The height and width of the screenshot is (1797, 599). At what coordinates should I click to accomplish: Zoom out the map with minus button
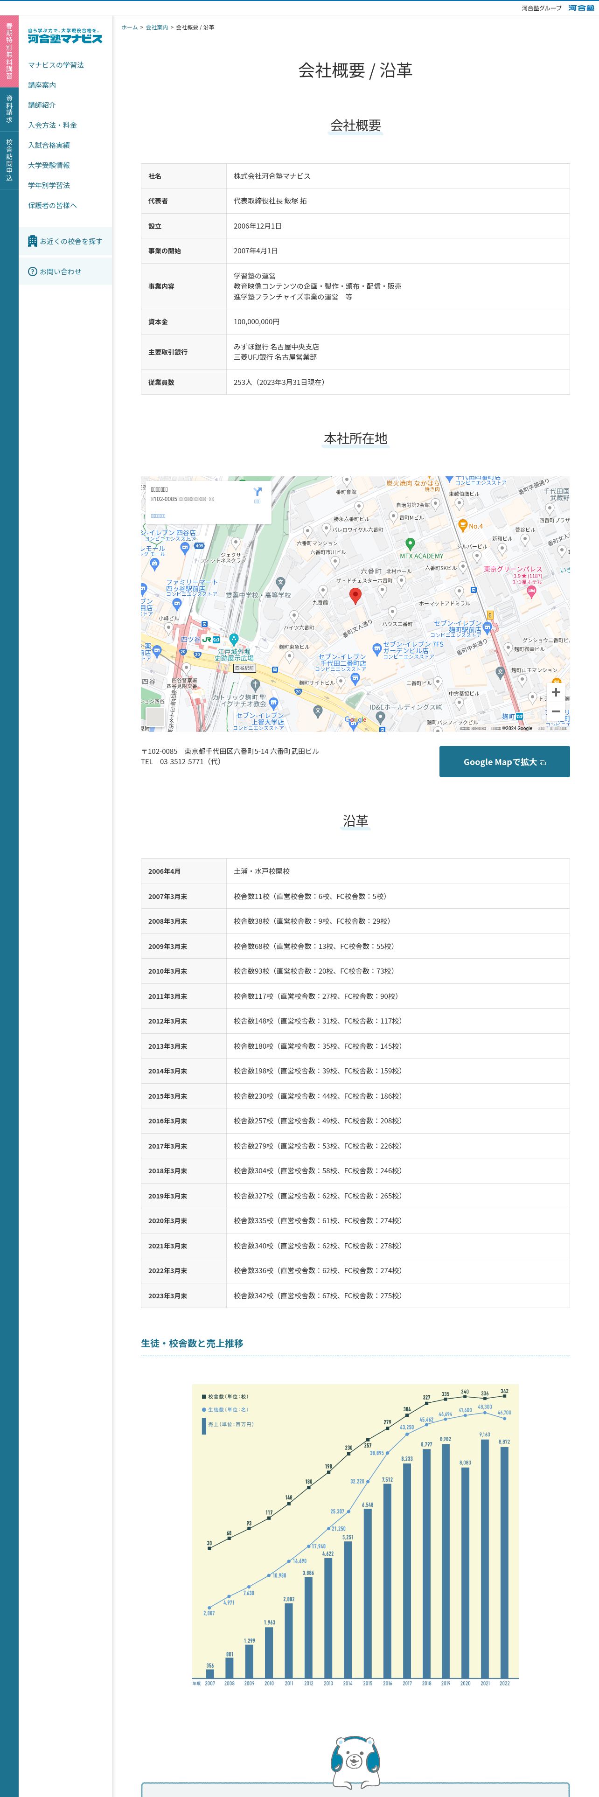pyautogui.click(x=556, y=711)
